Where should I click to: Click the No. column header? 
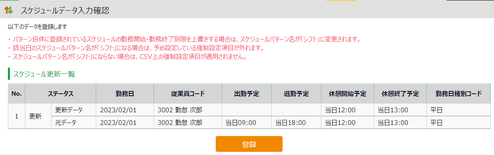tap(16, 94)
